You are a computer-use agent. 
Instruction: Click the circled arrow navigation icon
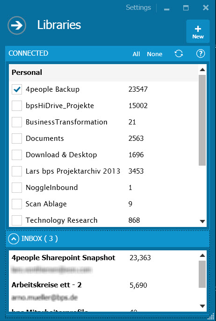[17, 25]
